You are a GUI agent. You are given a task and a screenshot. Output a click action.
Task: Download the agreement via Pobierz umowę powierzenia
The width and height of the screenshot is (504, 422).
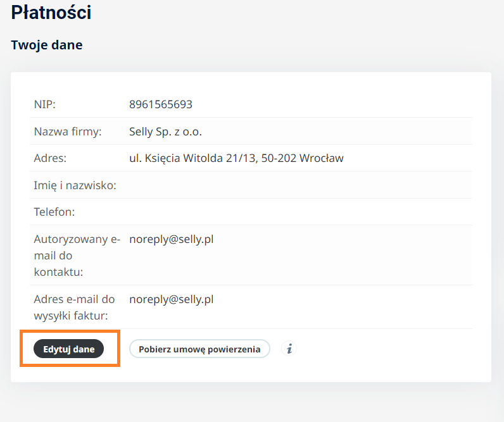[x=199, y=349]
